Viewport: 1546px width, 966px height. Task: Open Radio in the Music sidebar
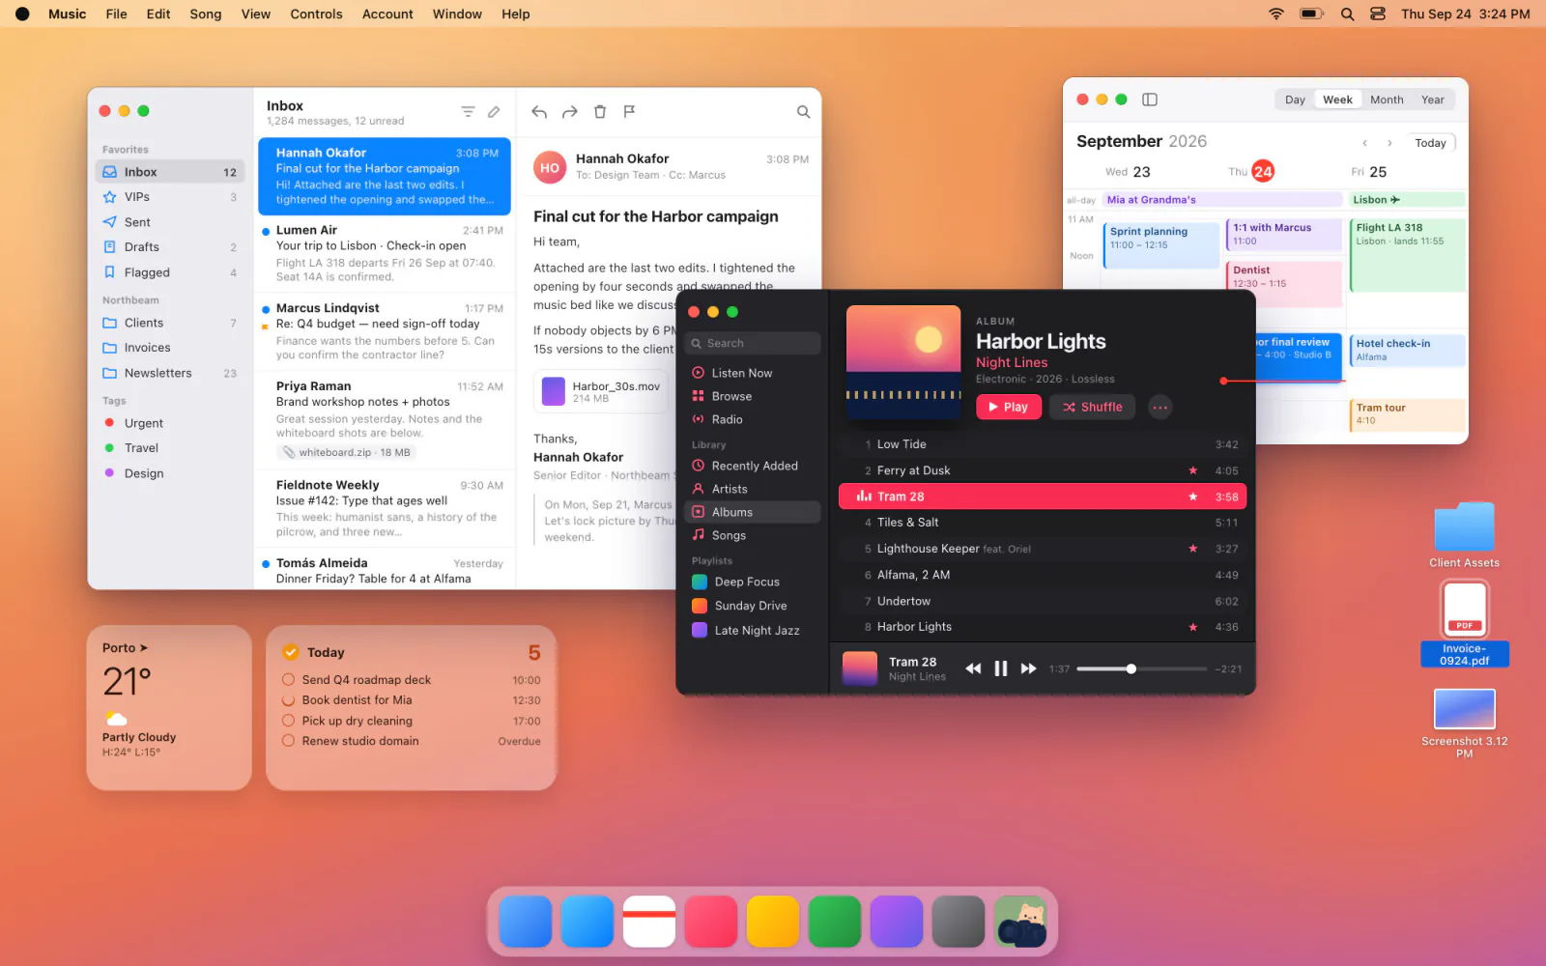[754, 419]
